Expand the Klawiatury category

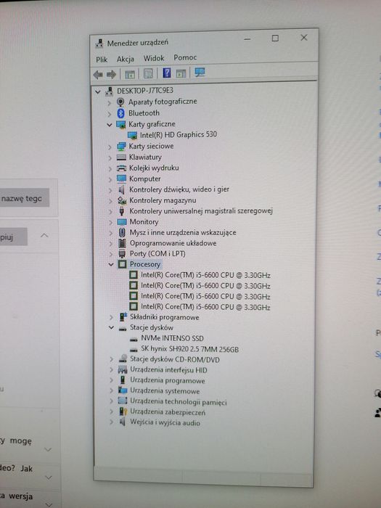pyautogui.click(x=110, y=158)
